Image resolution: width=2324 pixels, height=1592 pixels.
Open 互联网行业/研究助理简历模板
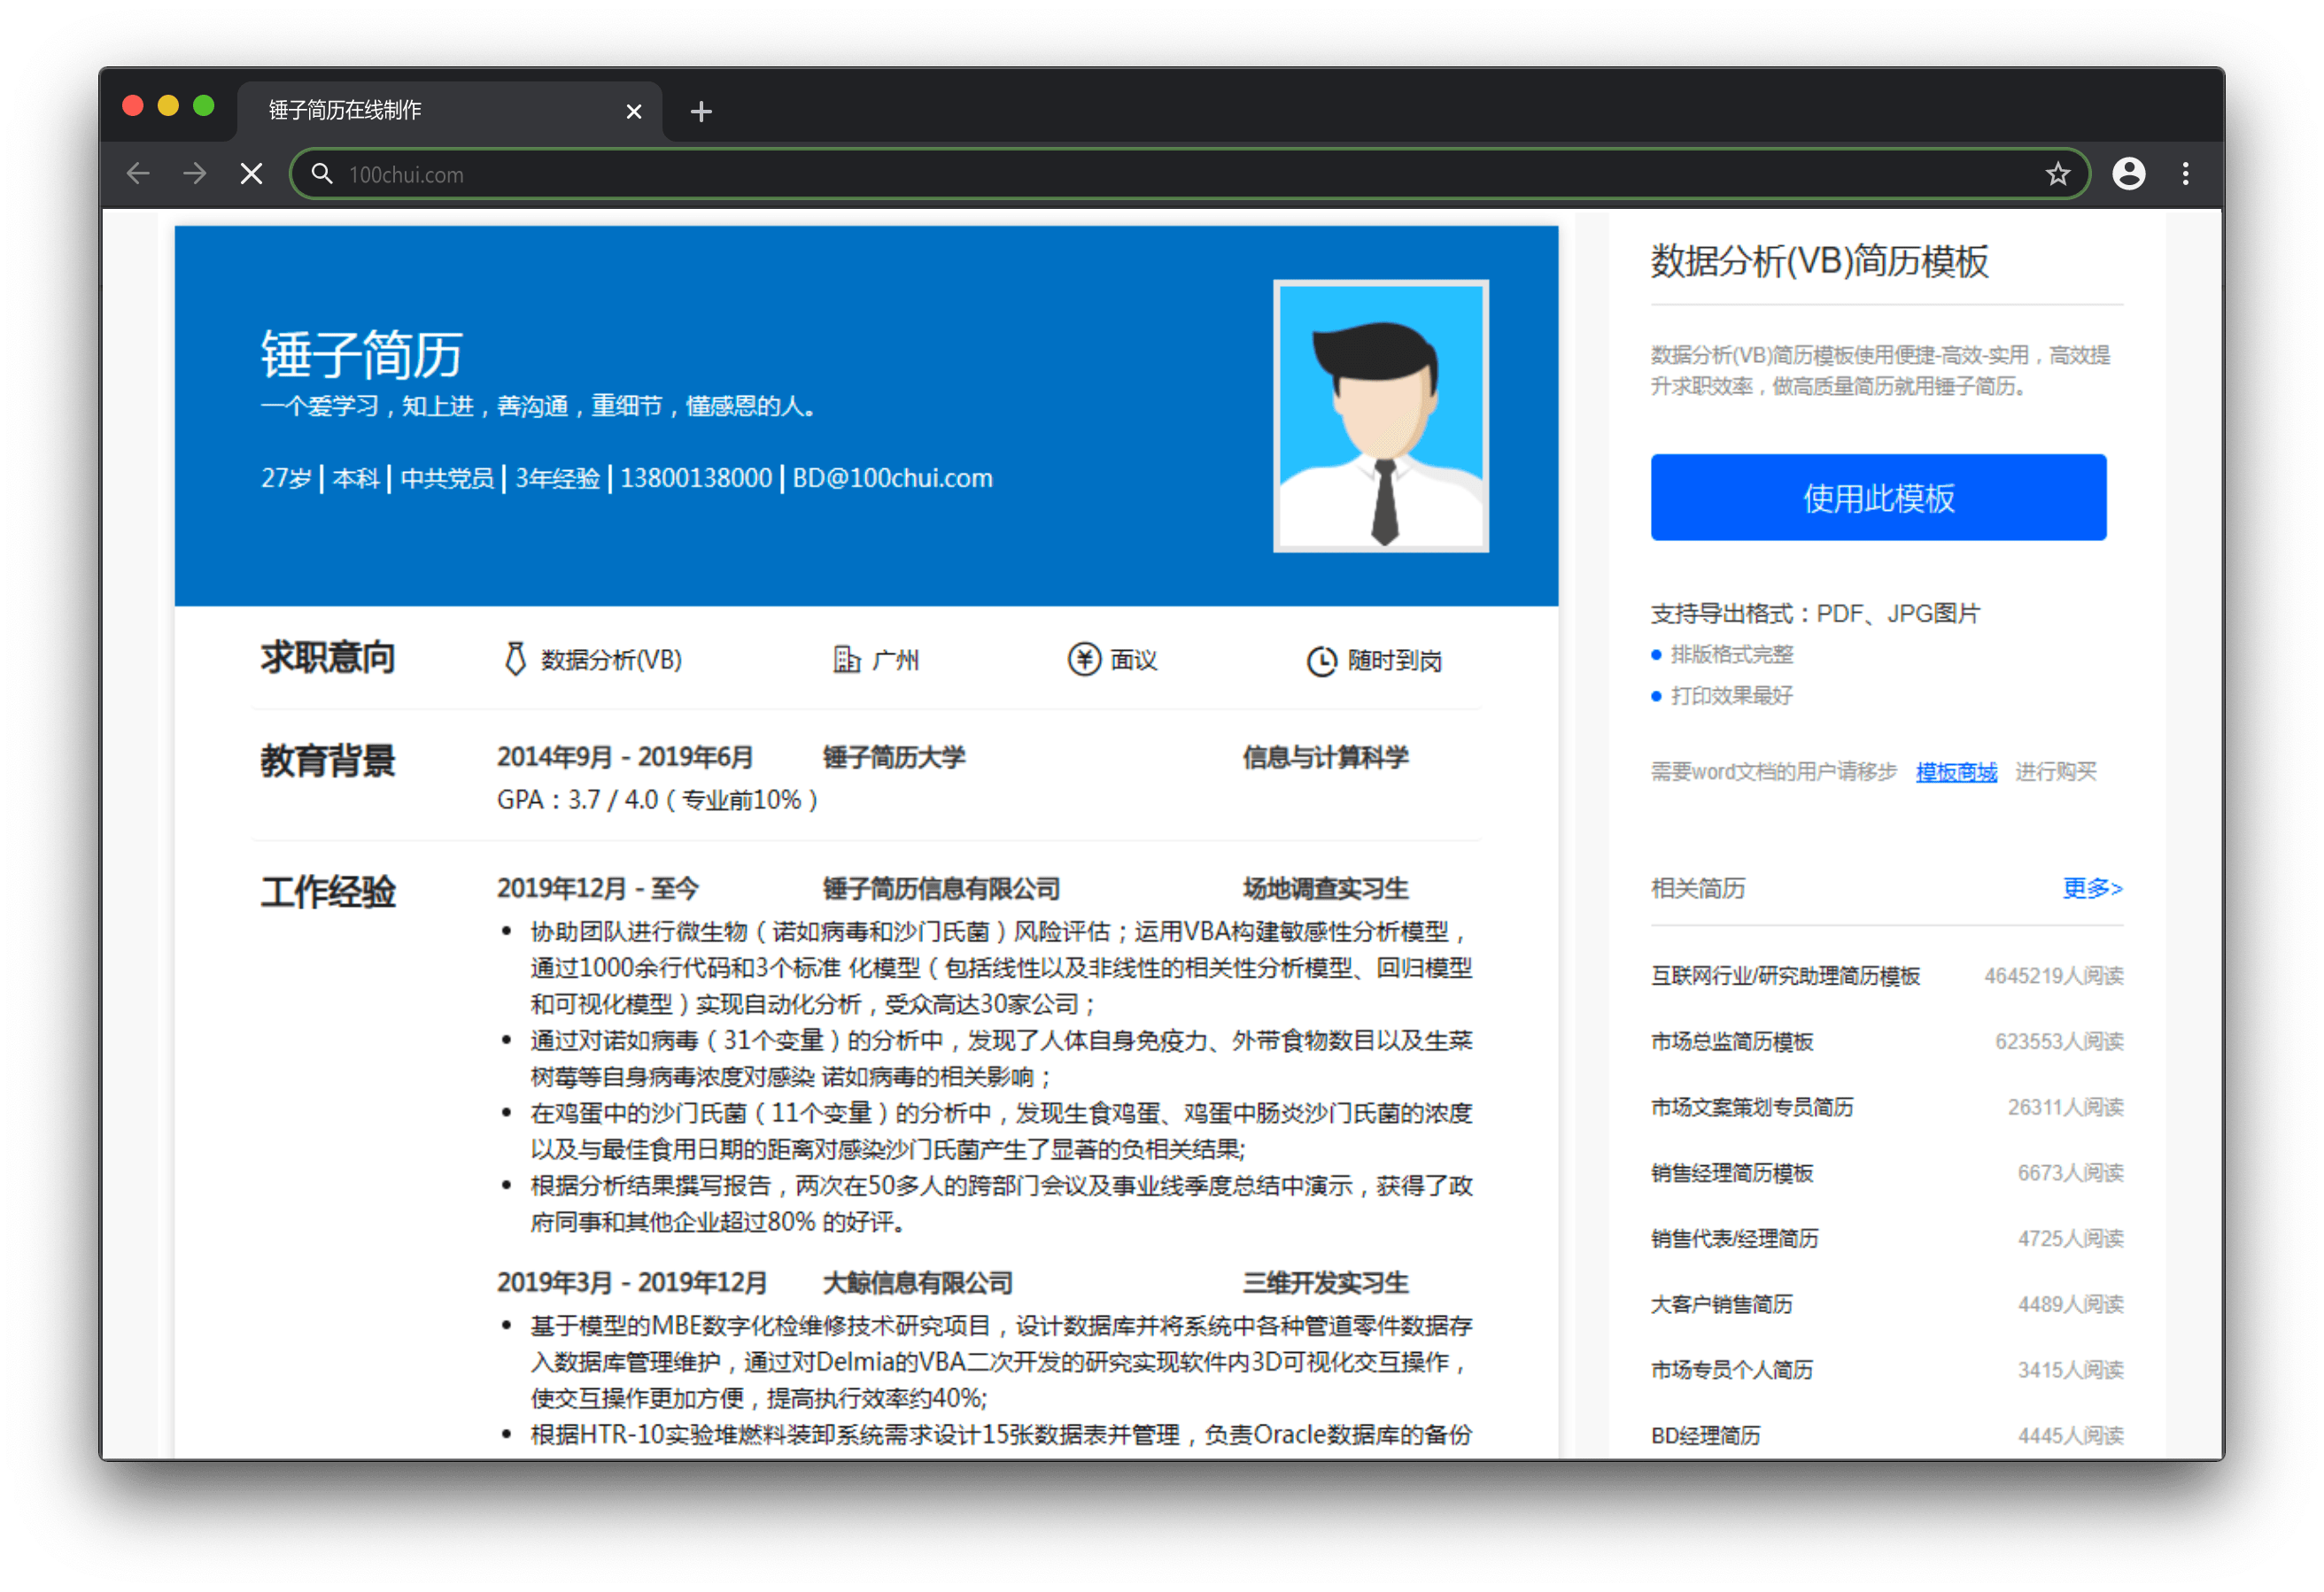pyautogui.click(x=1785, y=976)
